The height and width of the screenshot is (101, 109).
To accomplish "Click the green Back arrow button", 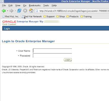I will pyautogui.click(x=4, y=11).
